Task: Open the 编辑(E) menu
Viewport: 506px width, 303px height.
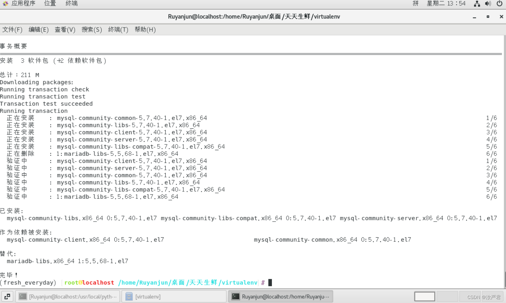Action: pyautogui.click(x=39, y=29)
